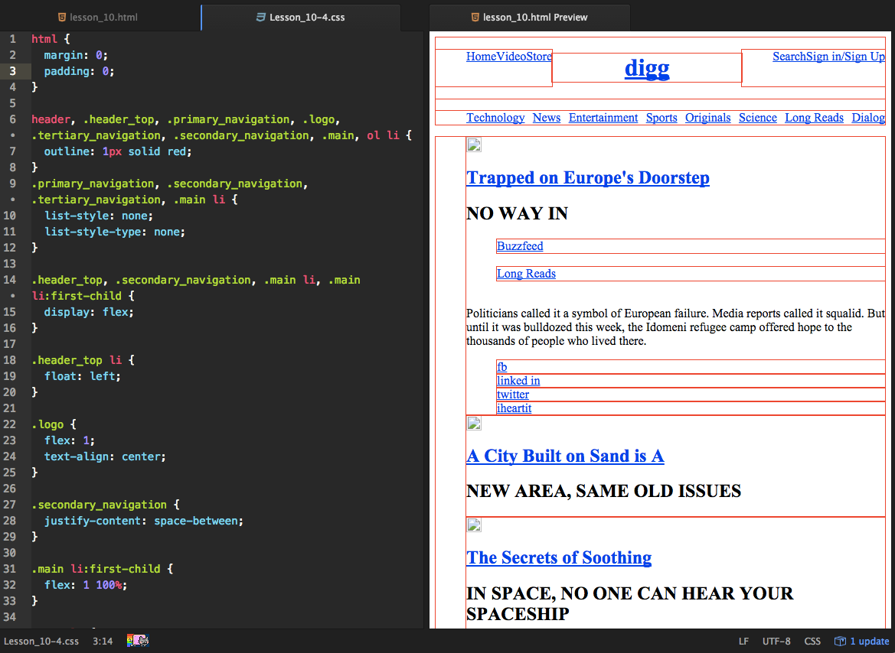The width and height of the screenshot is (895, 653).
Task: Click broken image above The Secrets of Soothing
Action: pos(474,525)
